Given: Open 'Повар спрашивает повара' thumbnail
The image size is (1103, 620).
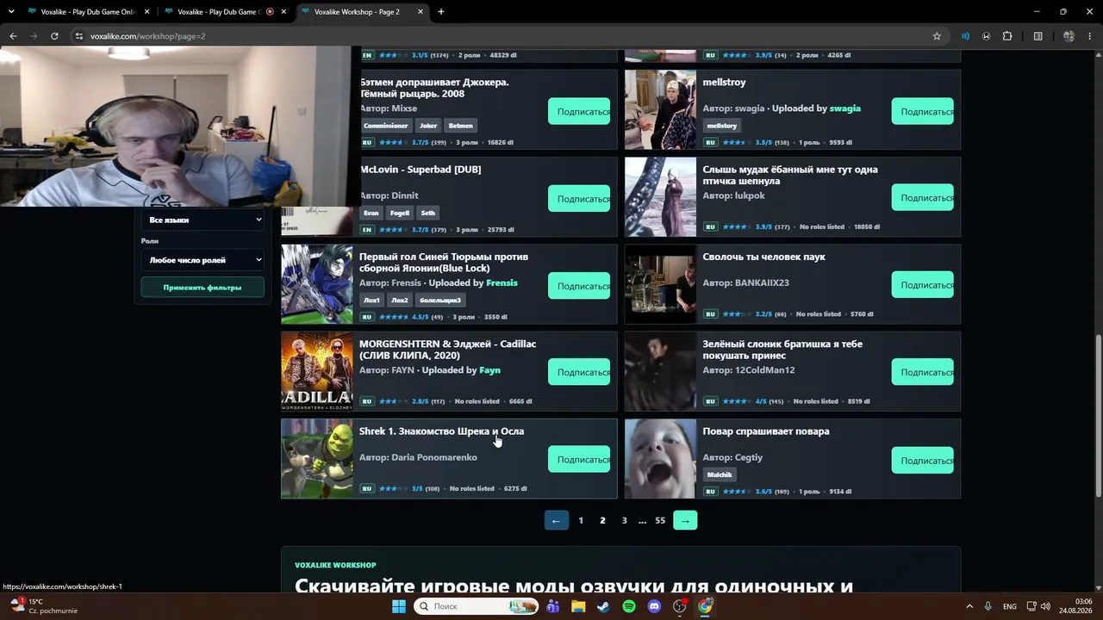Looking at the screenshot, I should 660,458.
